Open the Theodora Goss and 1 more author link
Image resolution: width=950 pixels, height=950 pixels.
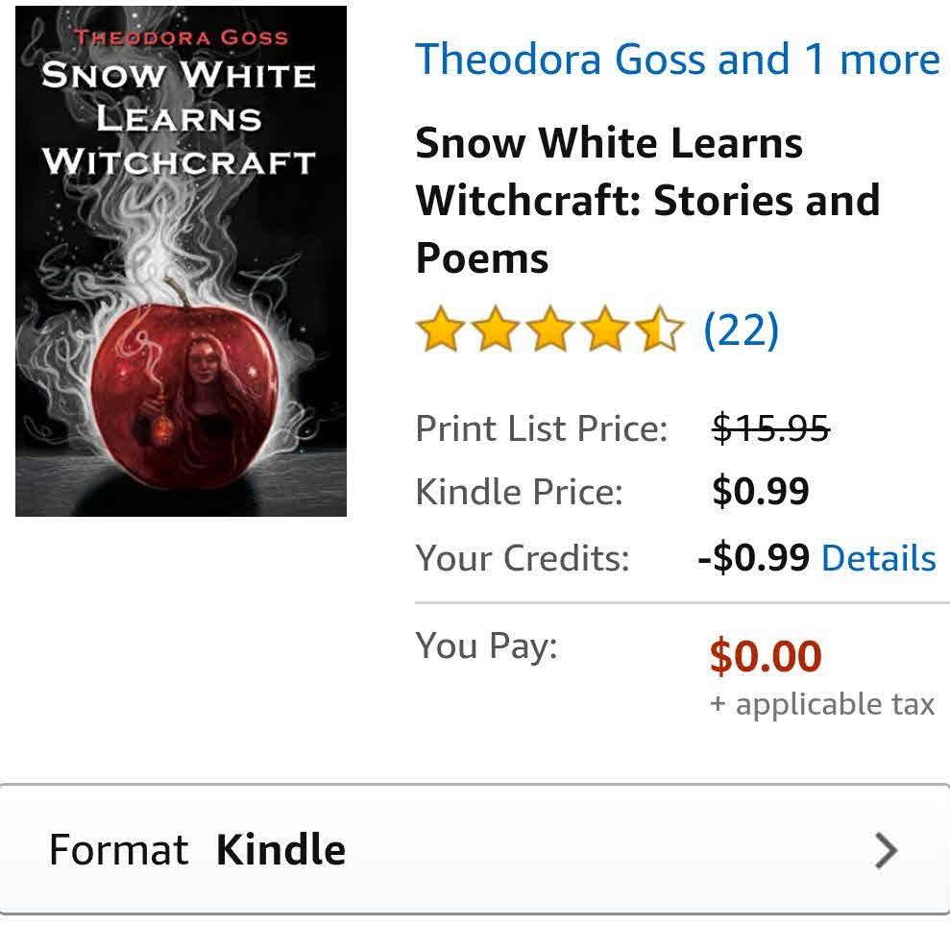(677, 60)
